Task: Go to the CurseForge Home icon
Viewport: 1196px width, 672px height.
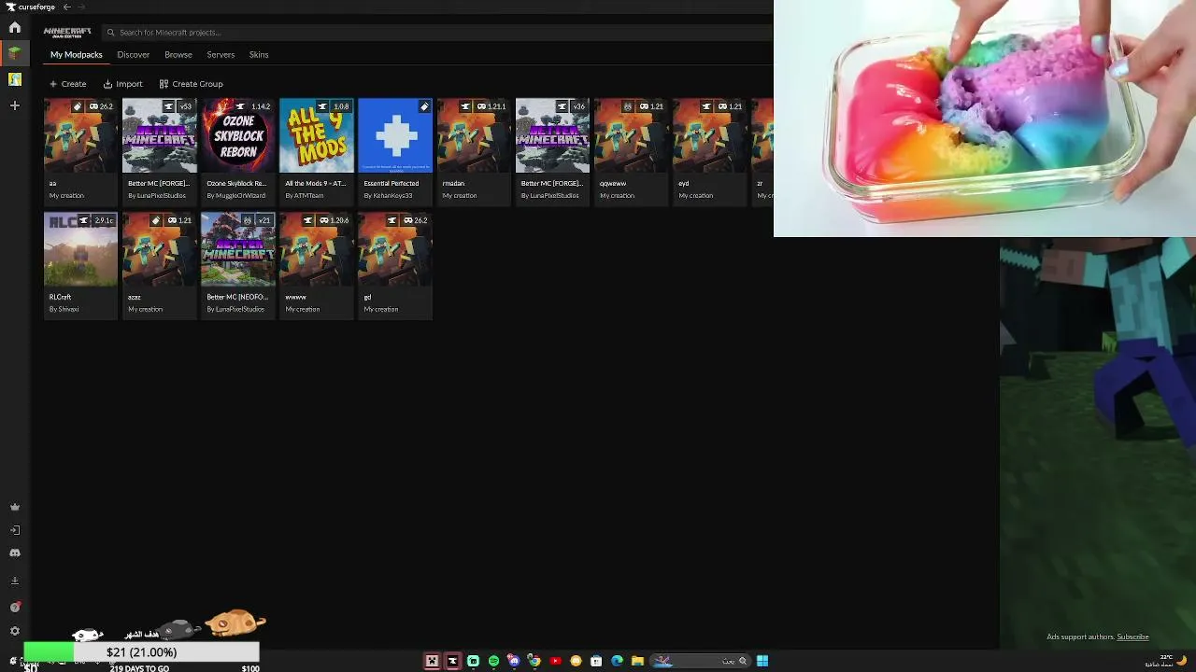Action: (x=15, y=28)
